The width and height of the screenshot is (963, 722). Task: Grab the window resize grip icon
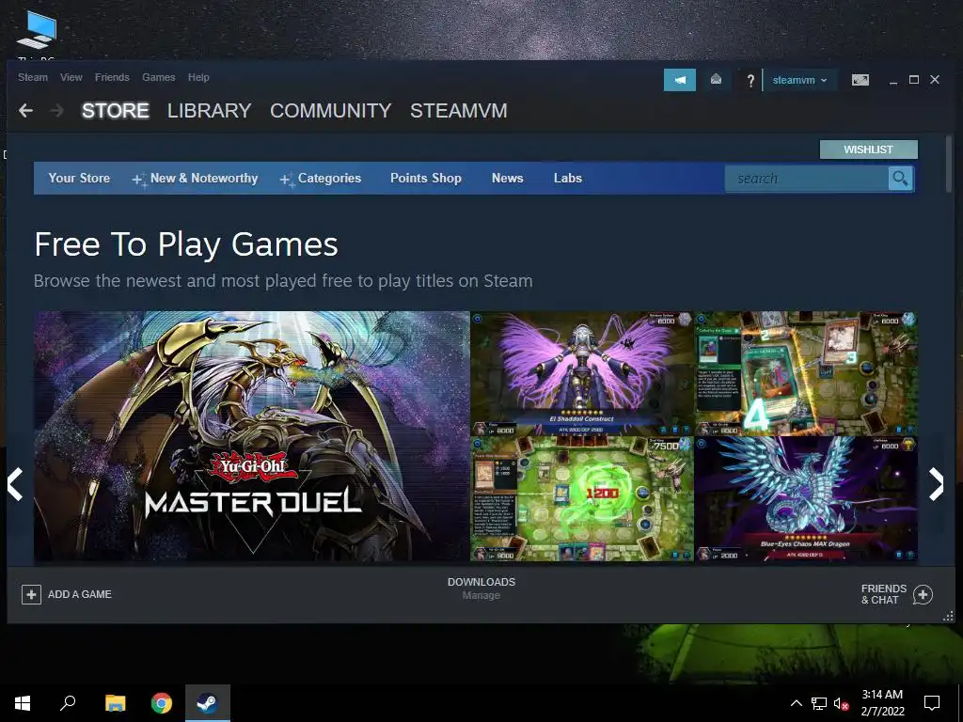[948, 616]
